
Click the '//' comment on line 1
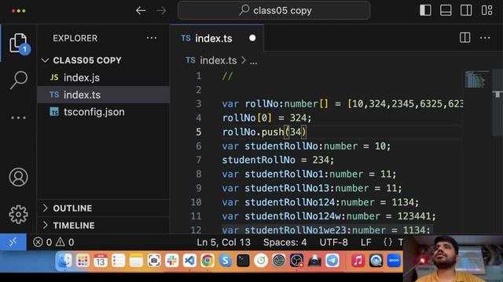pyautogui.click(x=227, y=76)
